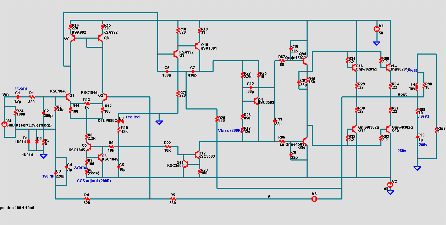
Task: Select driver transistor Q94
Action: click(x=305, y=61)
